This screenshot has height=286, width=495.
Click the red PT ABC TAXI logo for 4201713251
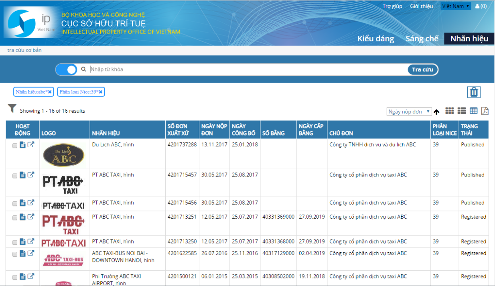[x=63, y=224]
